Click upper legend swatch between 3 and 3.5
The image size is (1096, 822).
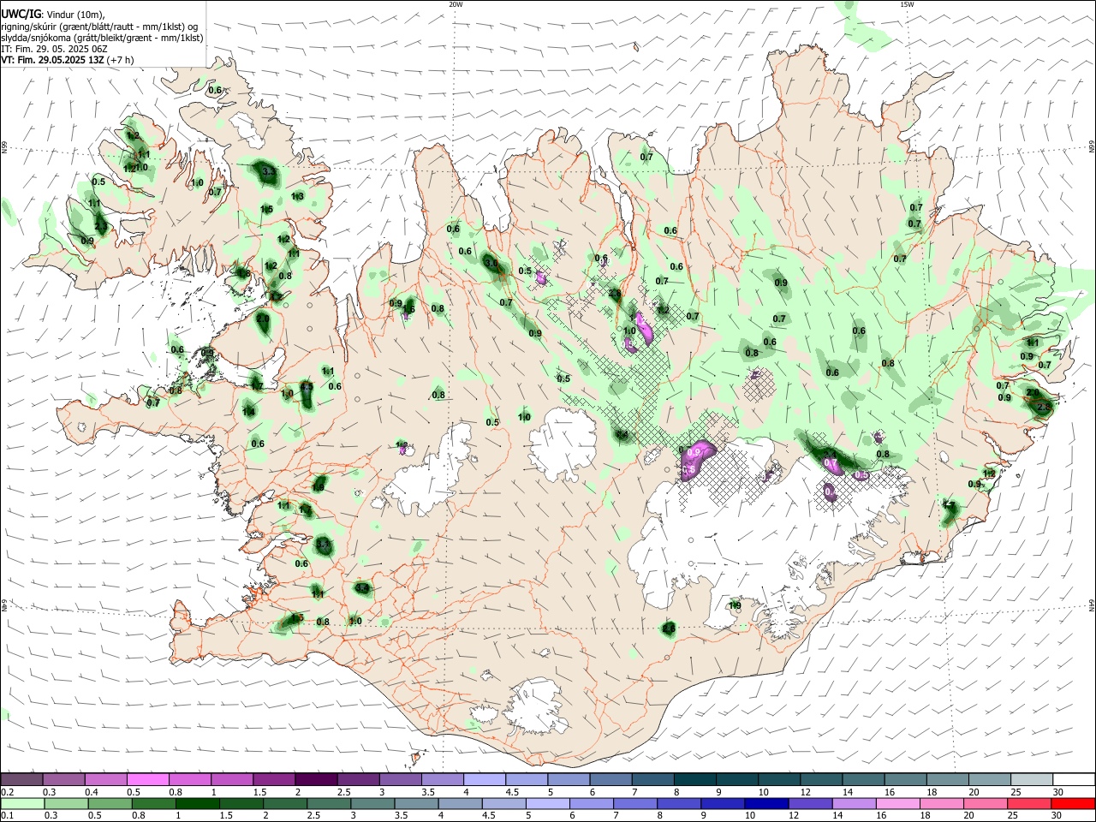400,779
